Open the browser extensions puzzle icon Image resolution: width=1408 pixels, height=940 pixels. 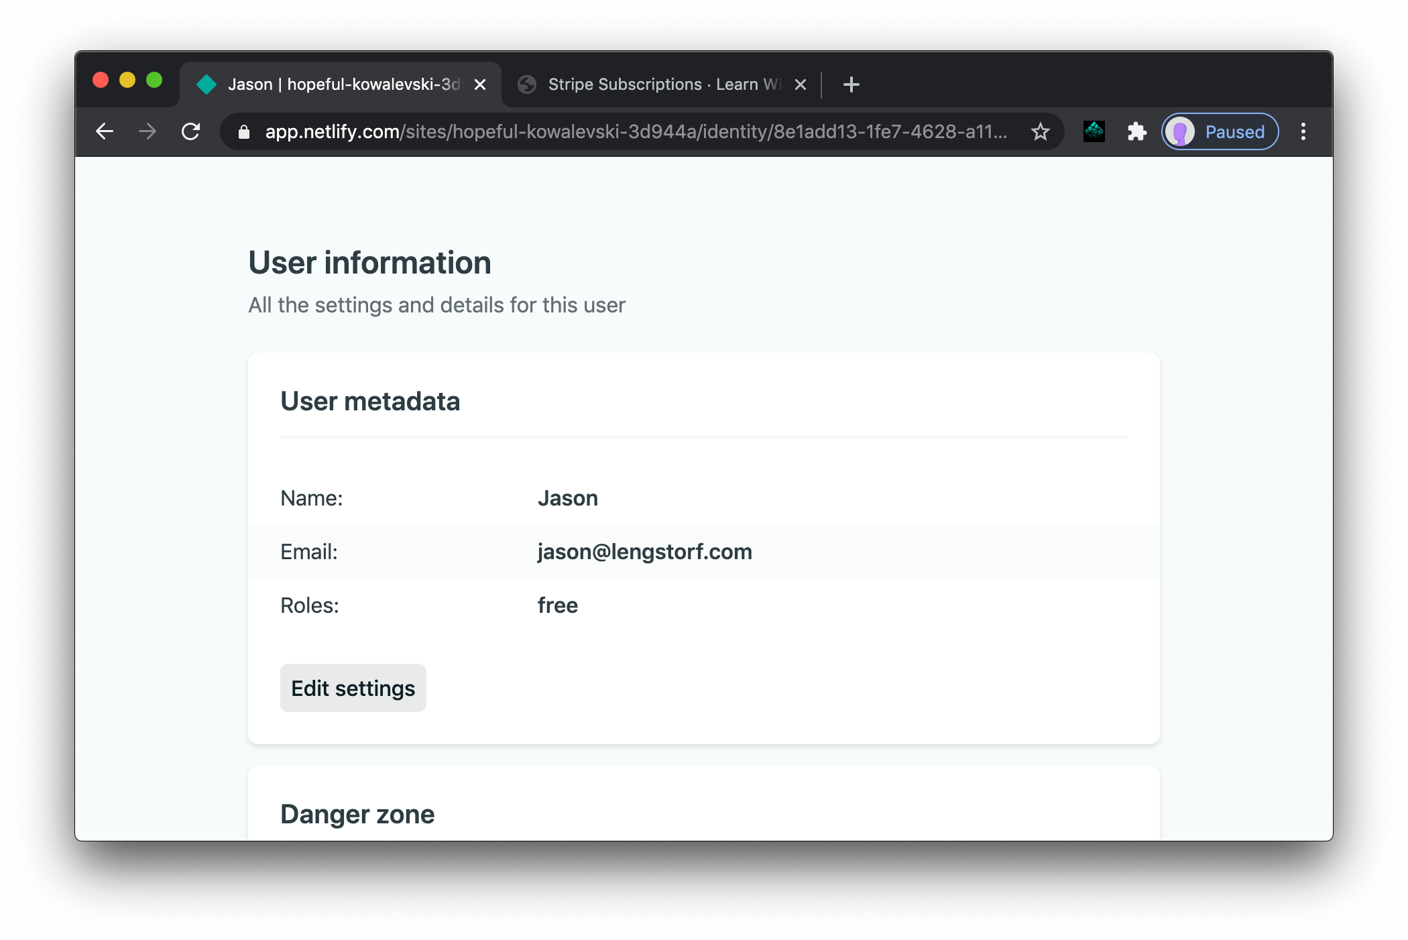coord(1138,131)
